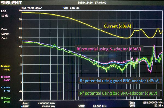Click the 50 y-axis tick label
This screenshot has width=164, height=108.
tap(20, 38)
